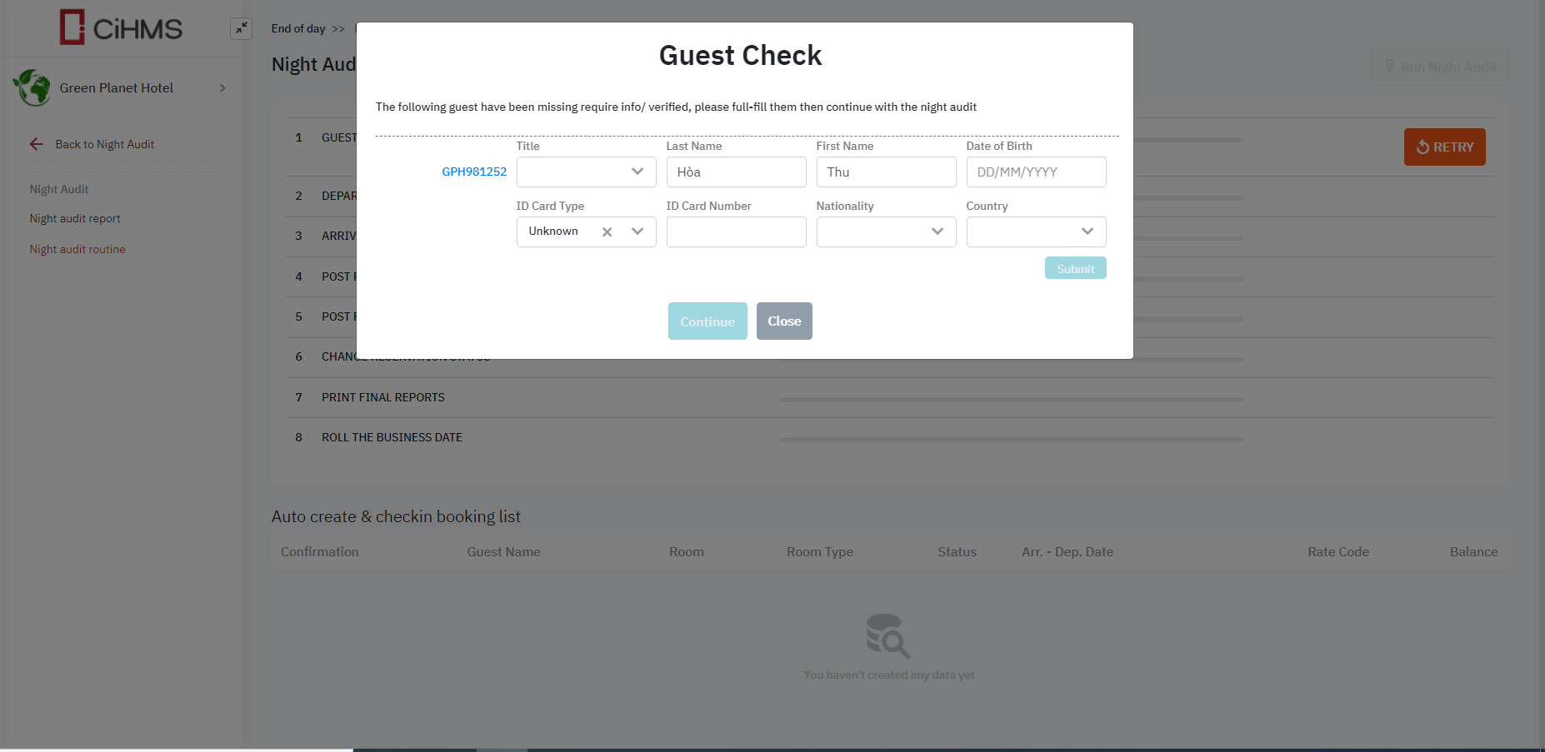
Task: Click the Guest Name column header
Action: [503, 552]
